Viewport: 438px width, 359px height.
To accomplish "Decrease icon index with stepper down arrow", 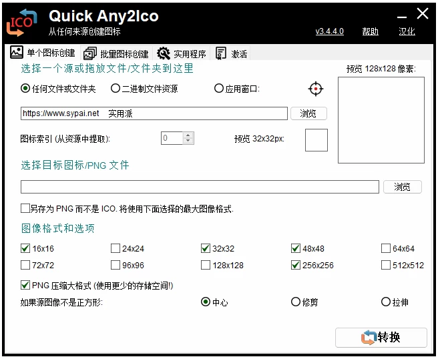I will pos(188,141).
